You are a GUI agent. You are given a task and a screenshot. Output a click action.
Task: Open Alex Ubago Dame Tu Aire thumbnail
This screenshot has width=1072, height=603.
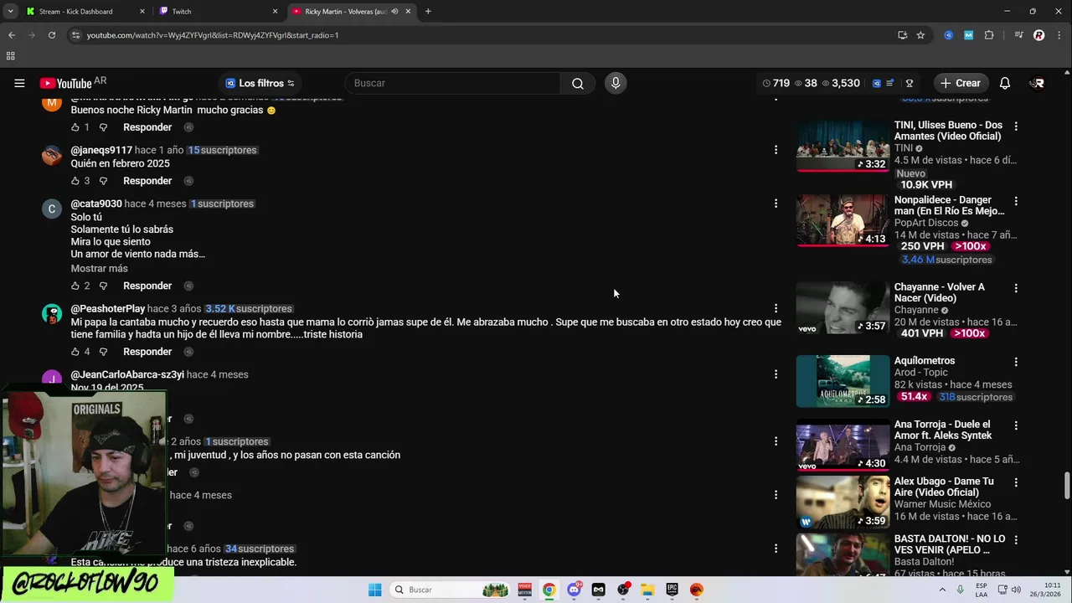coord(843,502)
